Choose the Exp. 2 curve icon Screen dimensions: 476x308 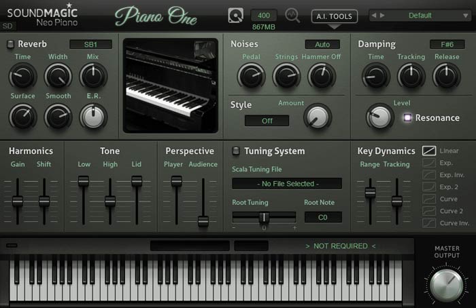tap(429, 187)
